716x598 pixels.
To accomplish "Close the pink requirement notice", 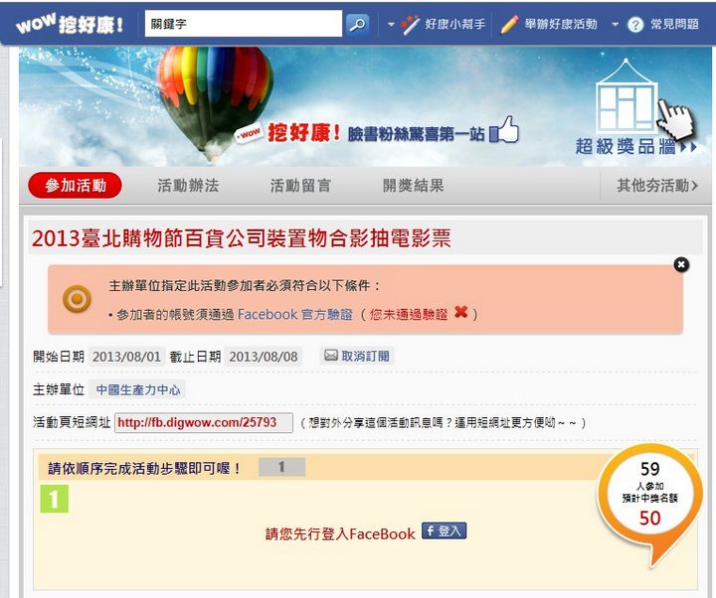I will coord(681,264).
